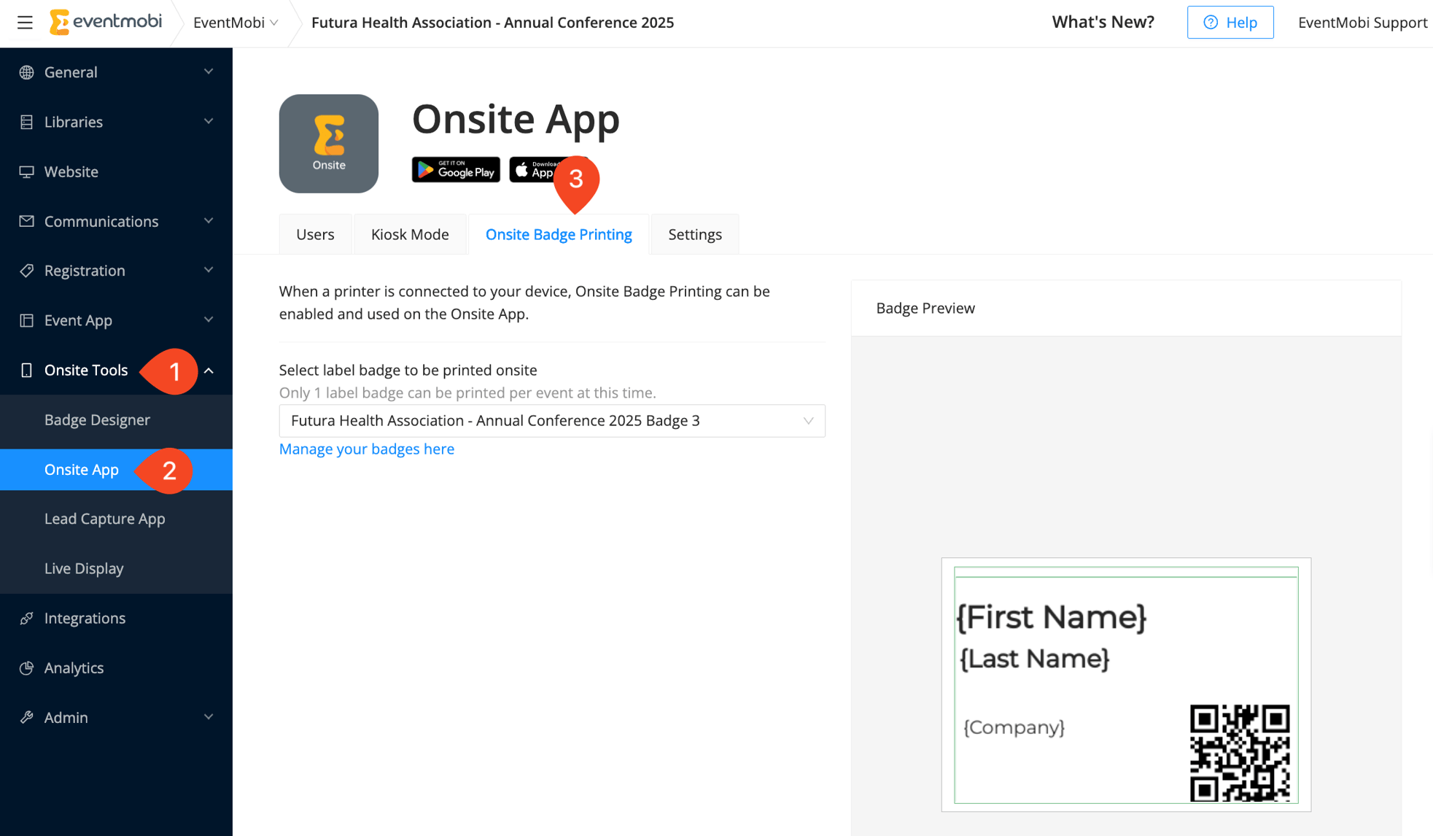This screenshot has width=1433, height=836.
Task: Expand the General sidebar section
Action: [209, 72]
